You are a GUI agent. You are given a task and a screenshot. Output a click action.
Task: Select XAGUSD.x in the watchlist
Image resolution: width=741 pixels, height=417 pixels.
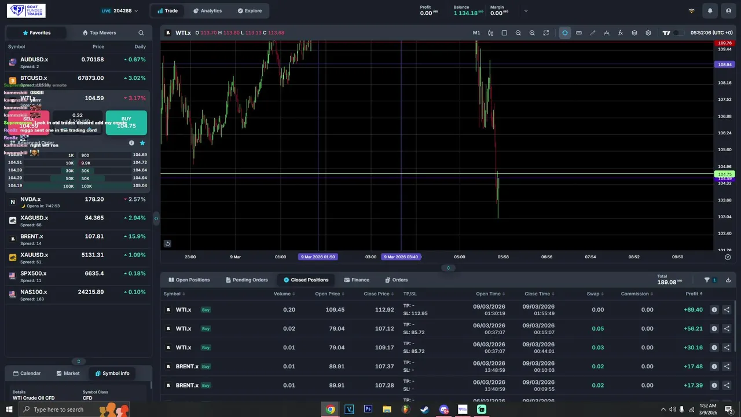78,221
